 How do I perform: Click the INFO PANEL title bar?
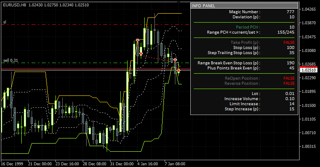coord(244,6)
